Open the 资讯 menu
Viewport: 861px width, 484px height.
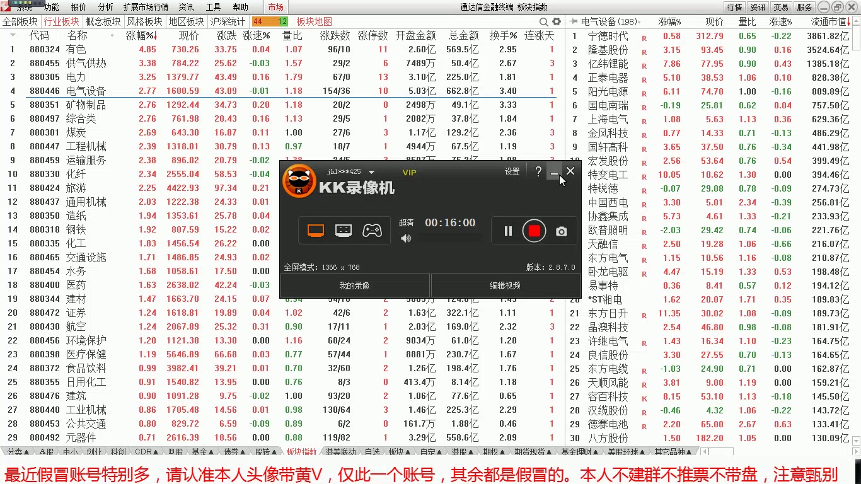click(x=186, y=7)
